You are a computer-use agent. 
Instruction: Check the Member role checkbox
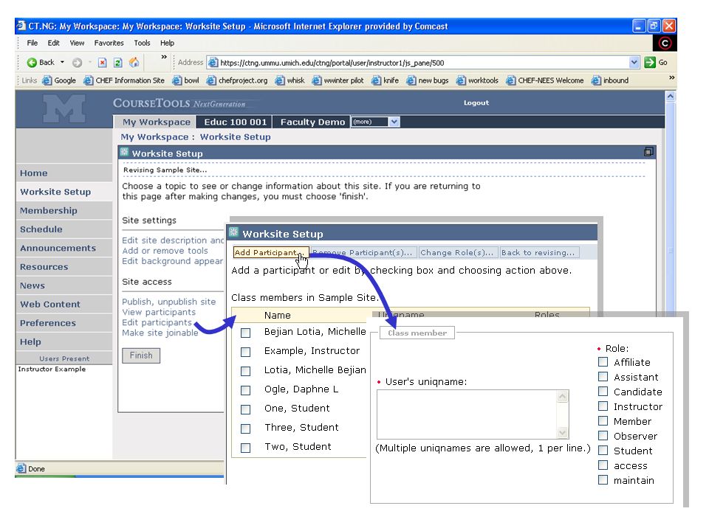coord(603,421)
